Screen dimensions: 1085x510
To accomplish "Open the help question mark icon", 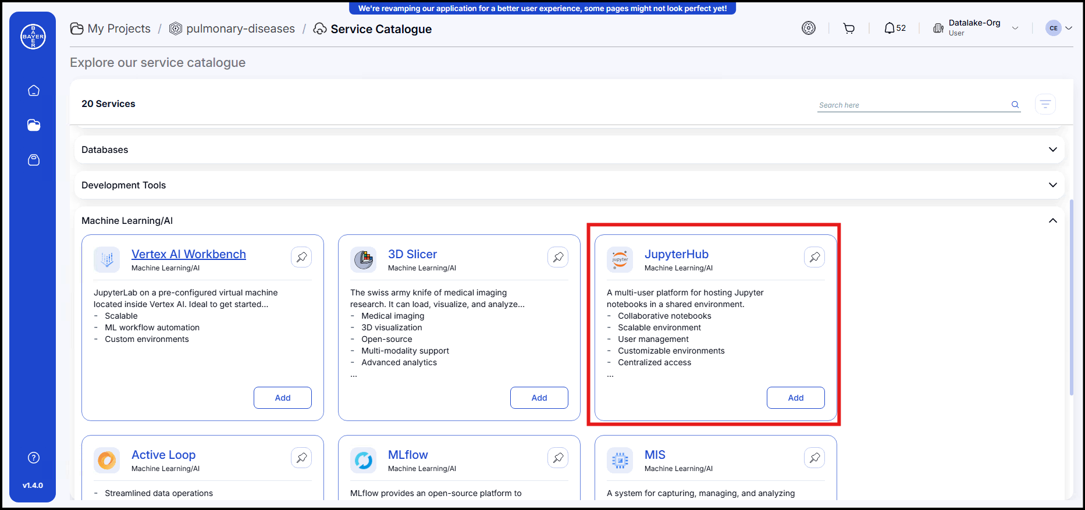I will 34,458.
